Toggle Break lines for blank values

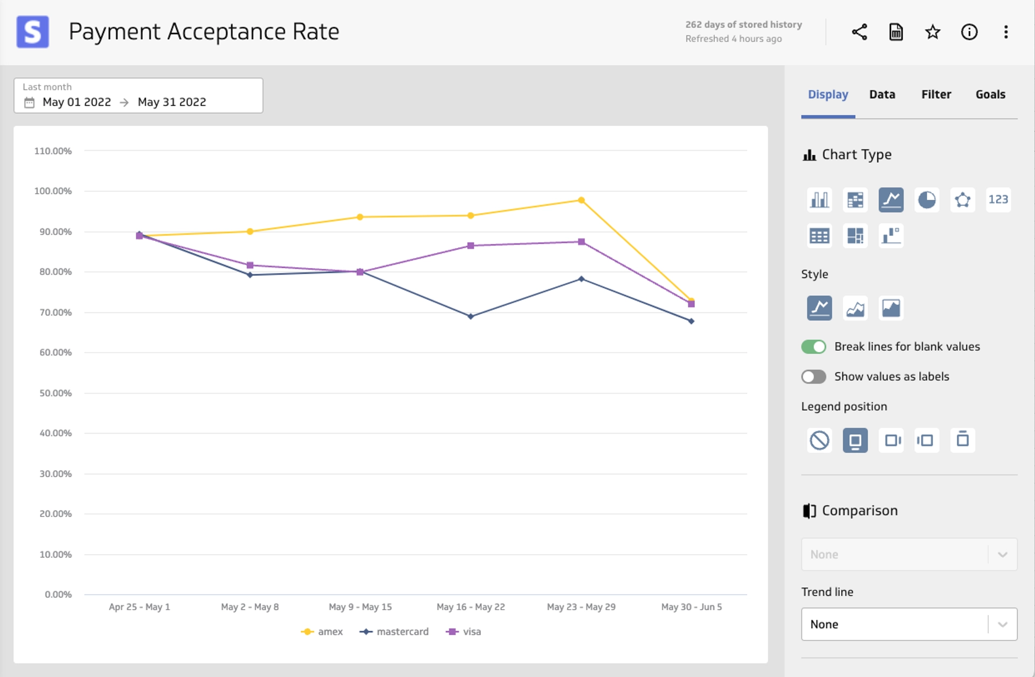tap(813, 347)
